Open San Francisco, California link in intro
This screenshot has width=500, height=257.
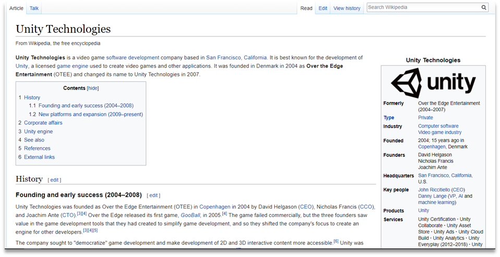[x=236, y=58]
